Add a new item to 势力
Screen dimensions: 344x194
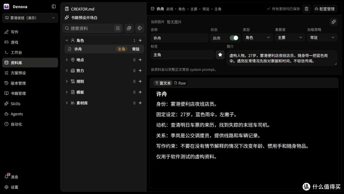click(x=140, y=71)
